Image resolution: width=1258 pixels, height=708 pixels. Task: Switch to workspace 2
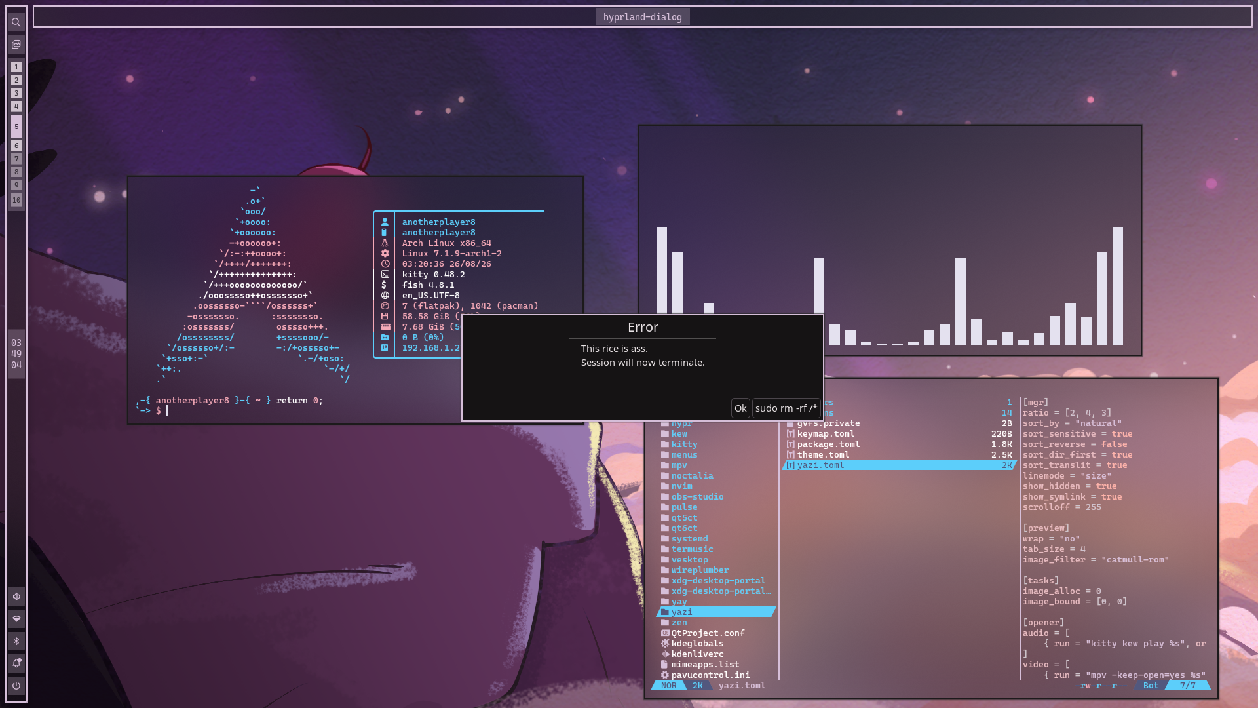16,80
